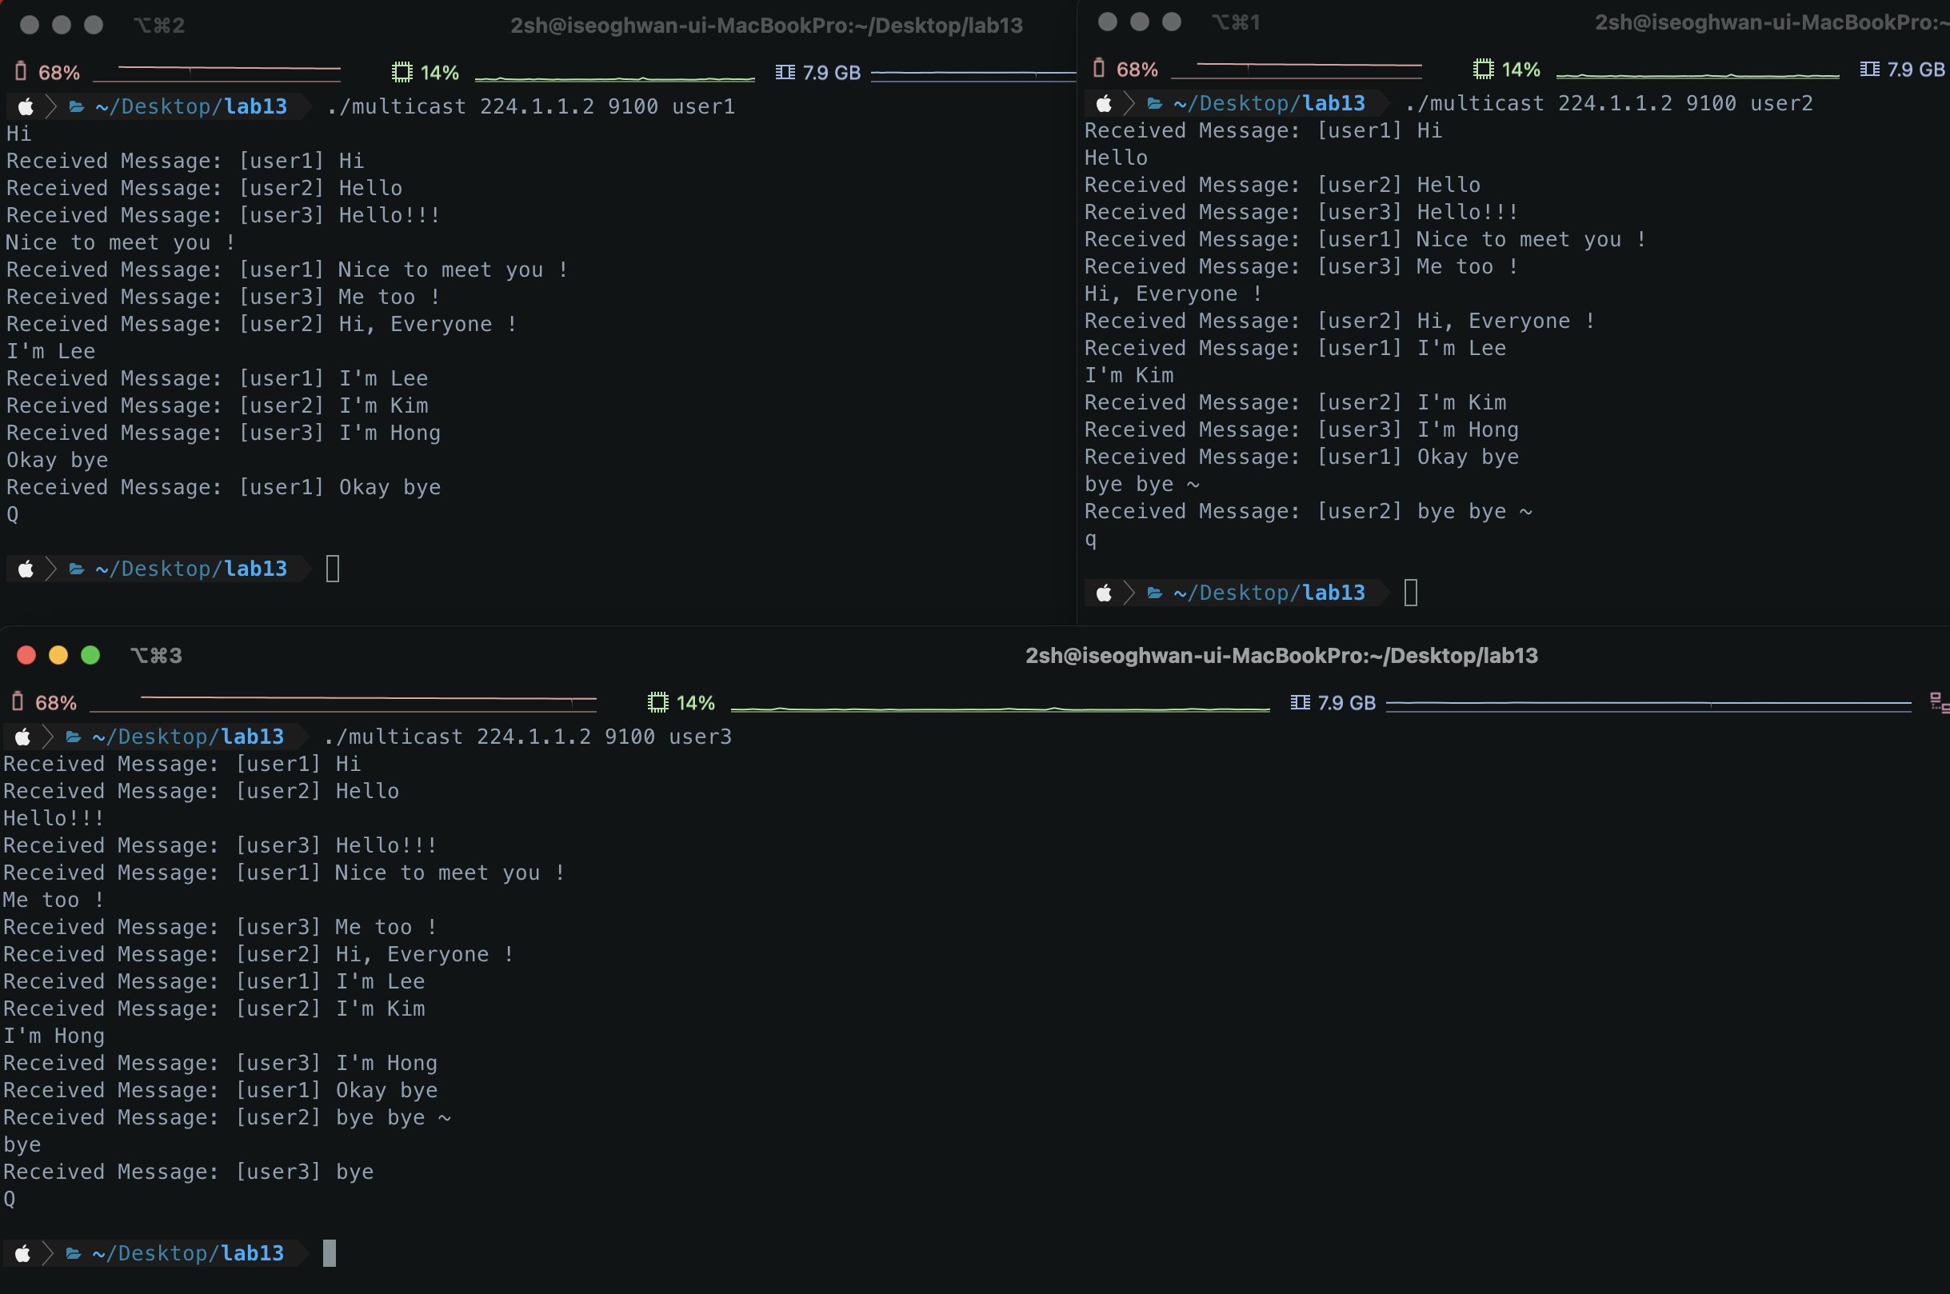The height and width of the screenshot is (1294, 1950).
Task: Click Apple logo on empty prompt in user1 pane
Action: pos(26,569)
